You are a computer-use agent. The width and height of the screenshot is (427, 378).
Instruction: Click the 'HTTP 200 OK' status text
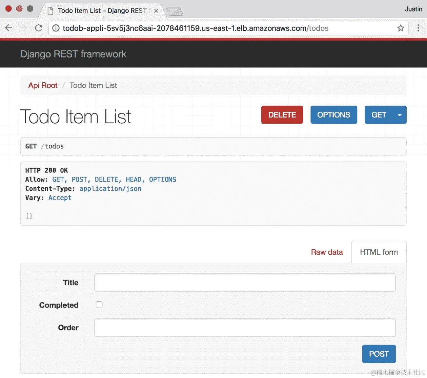(x=46, y=170)
